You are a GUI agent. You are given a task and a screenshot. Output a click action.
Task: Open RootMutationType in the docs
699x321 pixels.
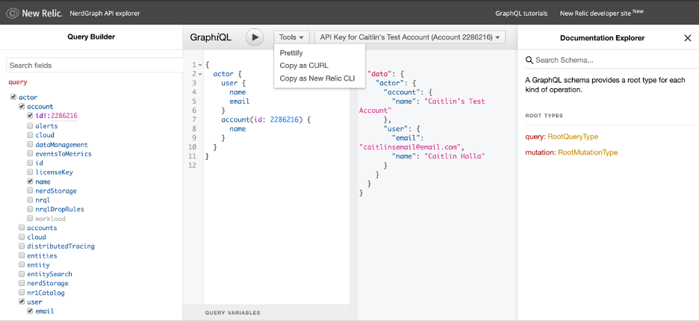tap(588, 152)
